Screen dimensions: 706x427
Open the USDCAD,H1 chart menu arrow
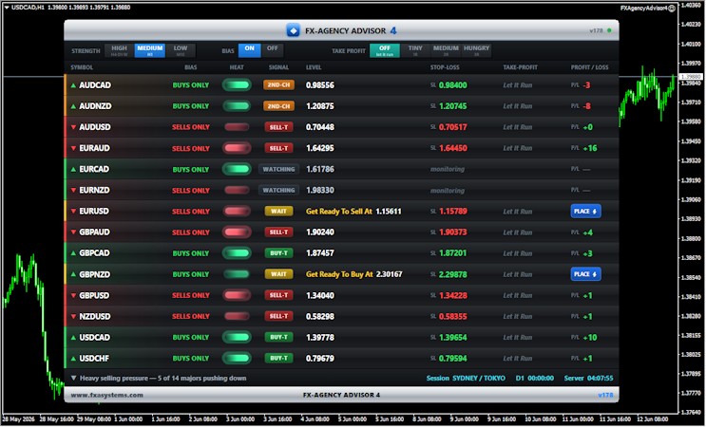pos(7,8)
